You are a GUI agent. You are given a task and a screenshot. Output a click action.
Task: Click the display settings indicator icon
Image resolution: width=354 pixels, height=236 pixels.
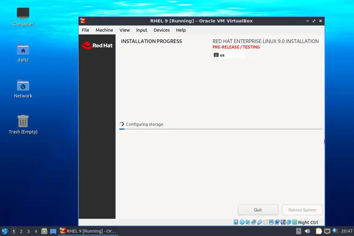[x=271, y=222]
